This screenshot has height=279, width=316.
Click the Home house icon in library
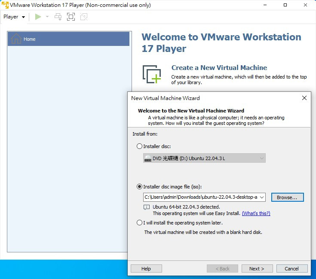pos(16,39)
